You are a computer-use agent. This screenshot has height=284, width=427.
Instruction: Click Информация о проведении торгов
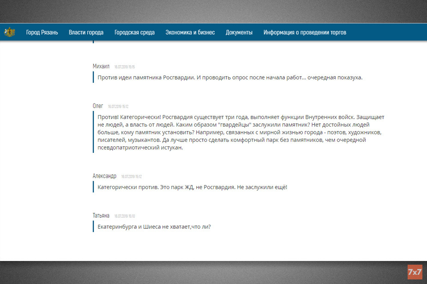(305, 33)
